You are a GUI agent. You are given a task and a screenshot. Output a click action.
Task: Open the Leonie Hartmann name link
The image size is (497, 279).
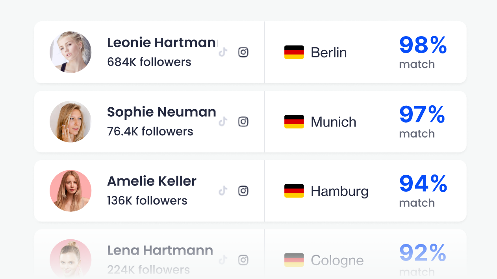coord(162,42)
